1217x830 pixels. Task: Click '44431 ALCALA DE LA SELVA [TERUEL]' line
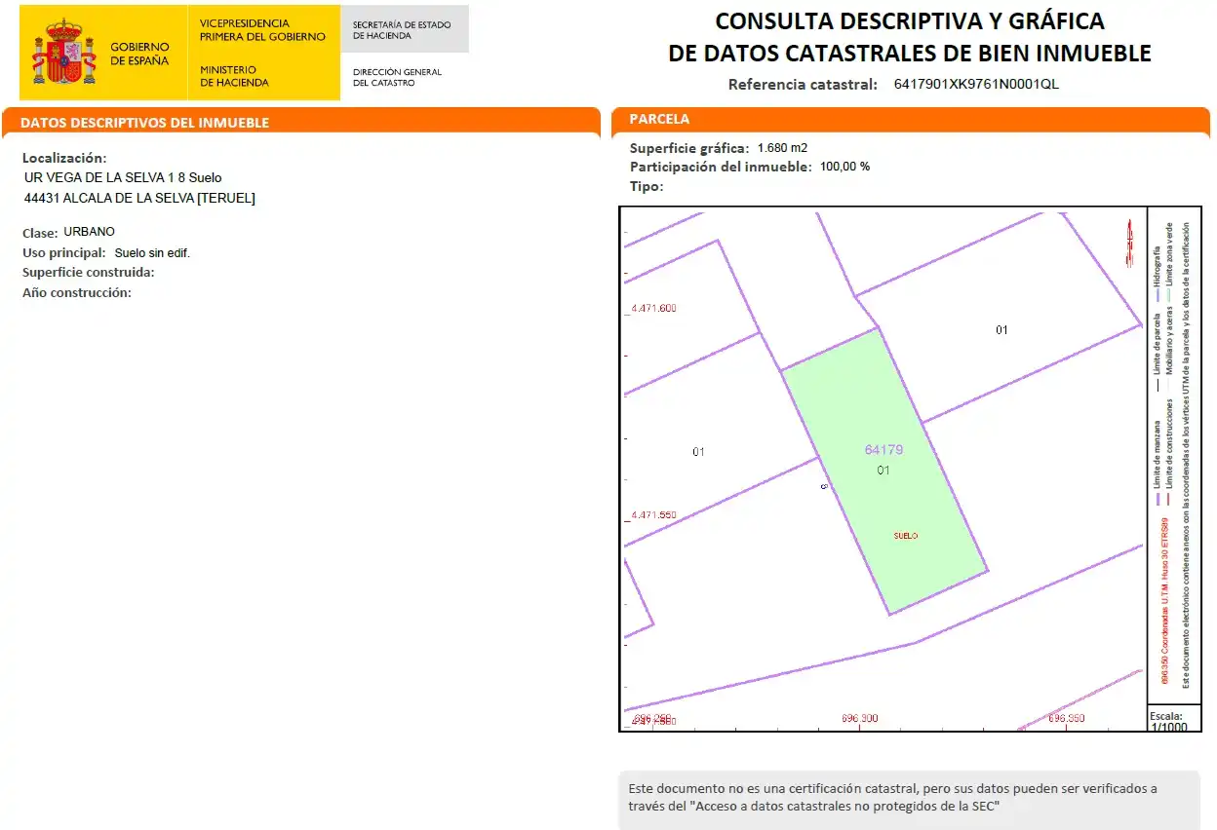[x=139, y=198]
